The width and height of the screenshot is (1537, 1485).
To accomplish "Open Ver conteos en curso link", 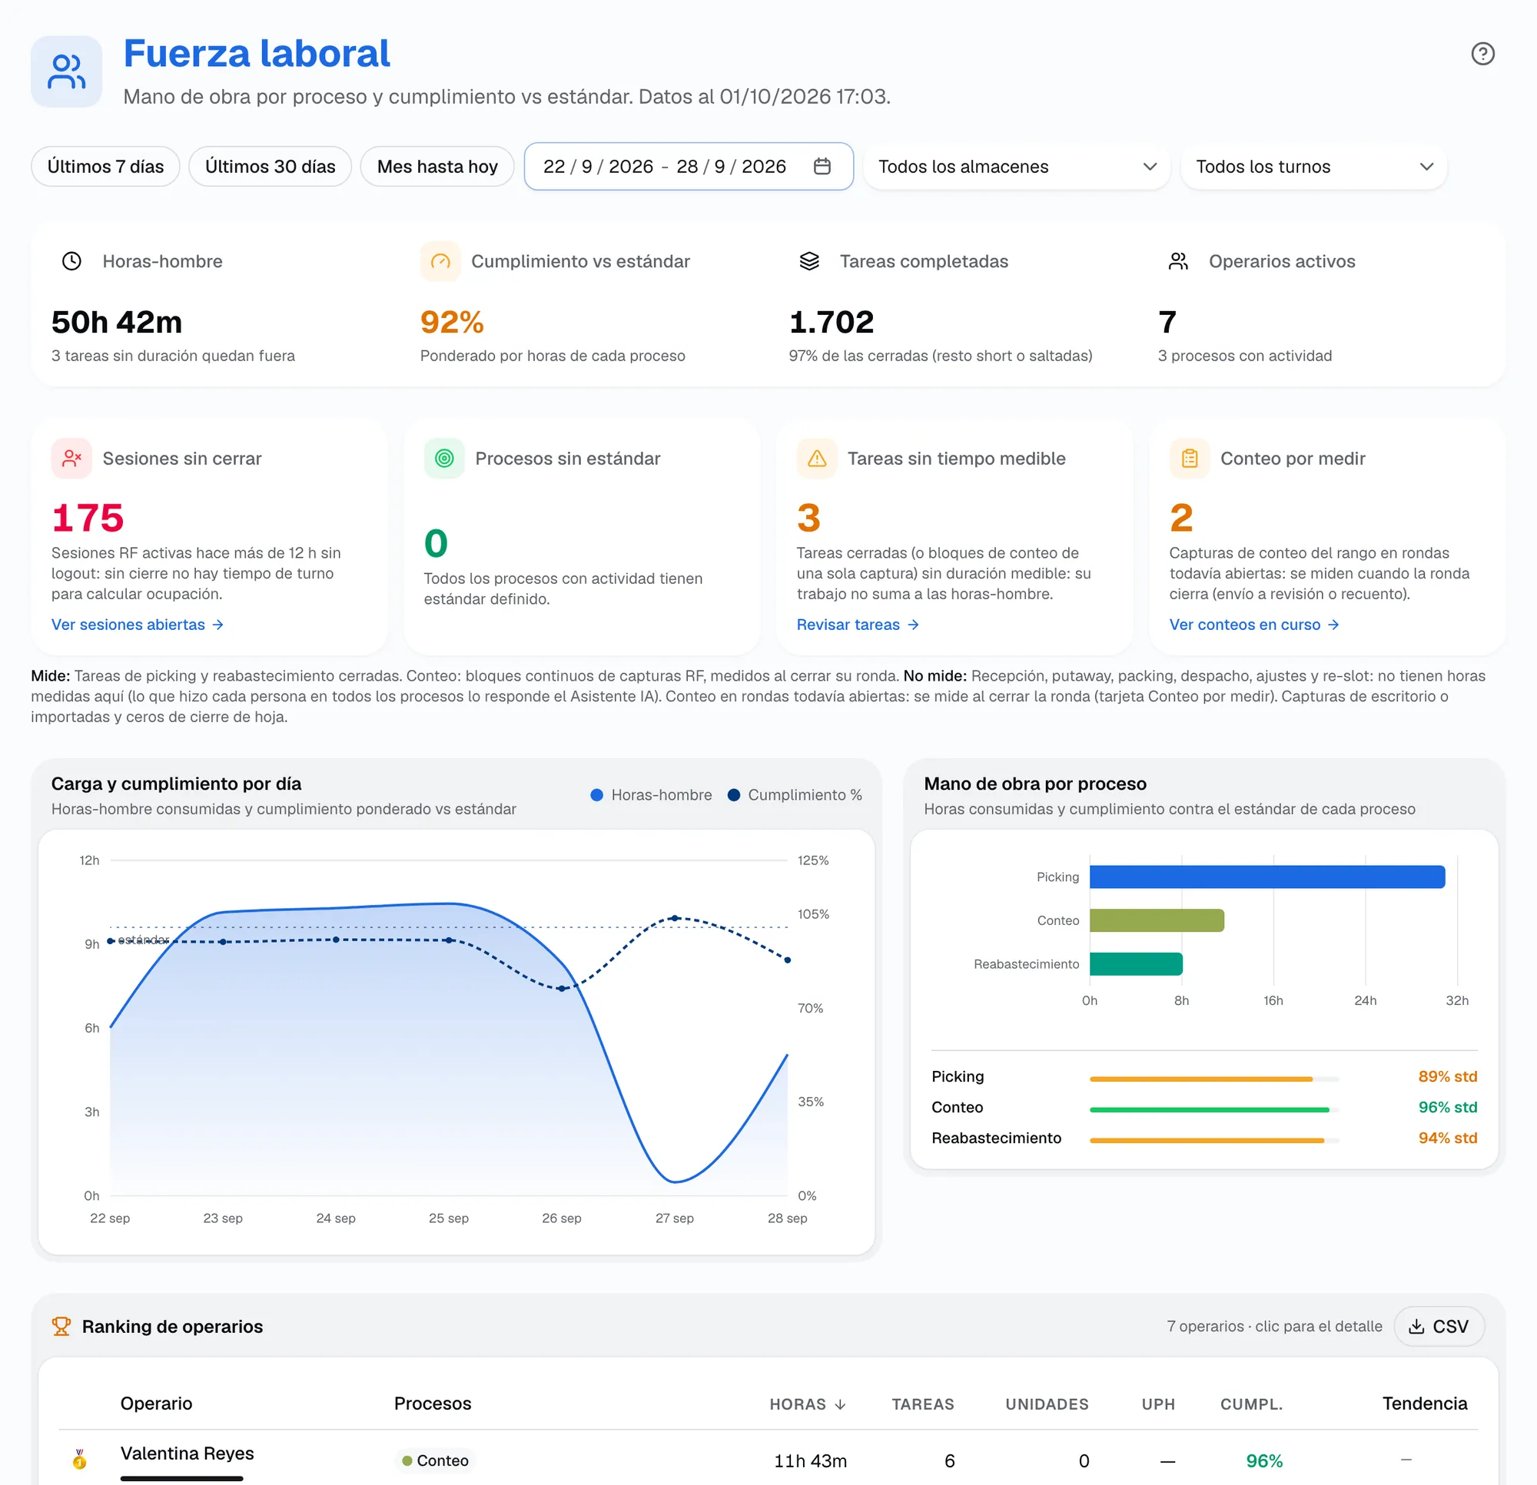I will [1254, 624].
